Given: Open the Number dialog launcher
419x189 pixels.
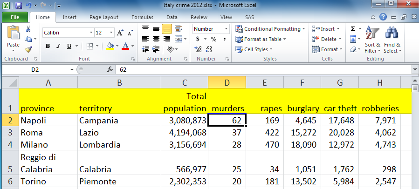Looking at the screenshot, I should 227,59.
